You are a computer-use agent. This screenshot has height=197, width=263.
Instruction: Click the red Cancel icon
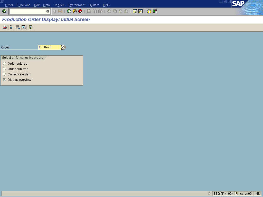80,11
